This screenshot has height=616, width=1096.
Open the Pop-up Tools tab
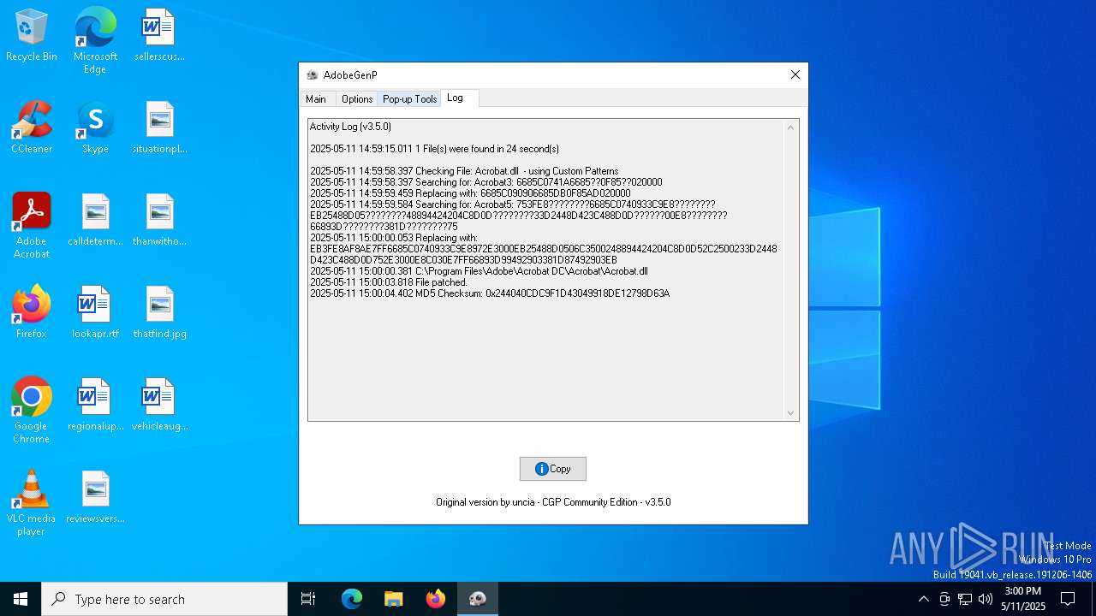pos(410,99)
